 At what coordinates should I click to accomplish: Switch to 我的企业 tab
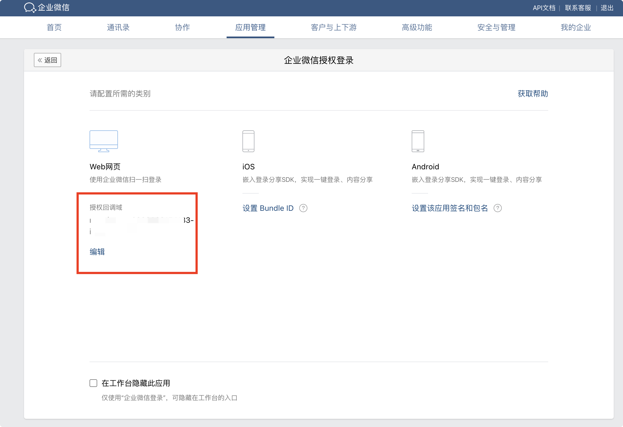click(576, 27)
